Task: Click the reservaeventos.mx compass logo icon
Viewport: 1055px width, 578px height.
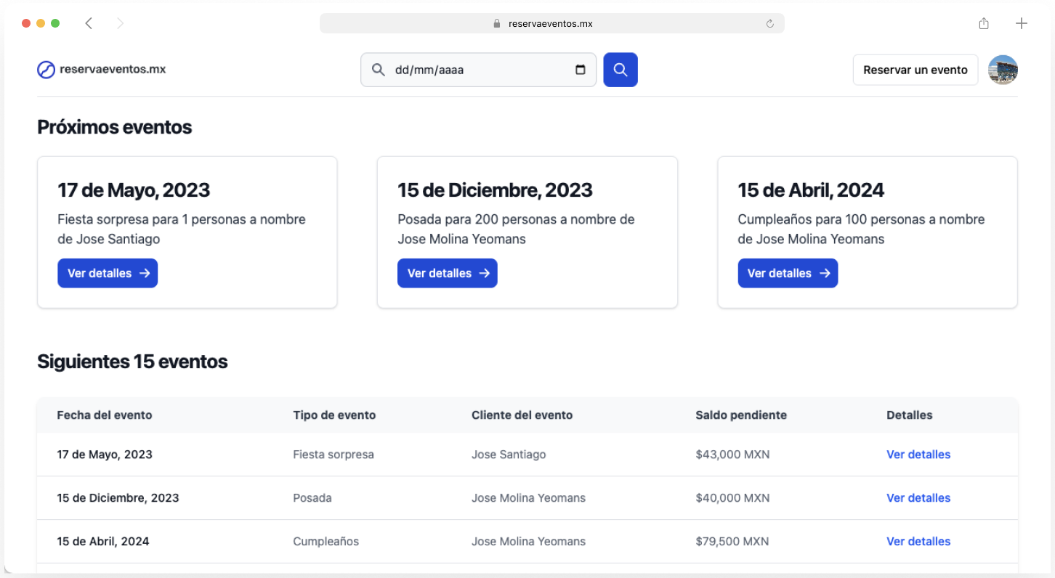Action: click(x=46, y=70)
